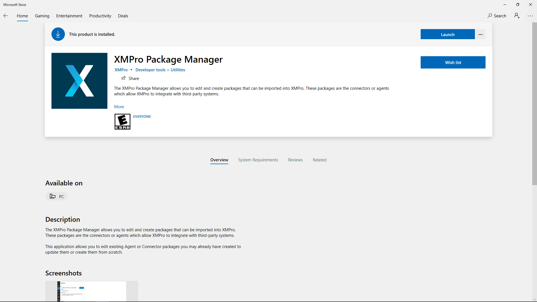This screenshot has width=537, height=302.
Task: Click the Share icon
Action: pyautogui.click(x=124, y=78)
